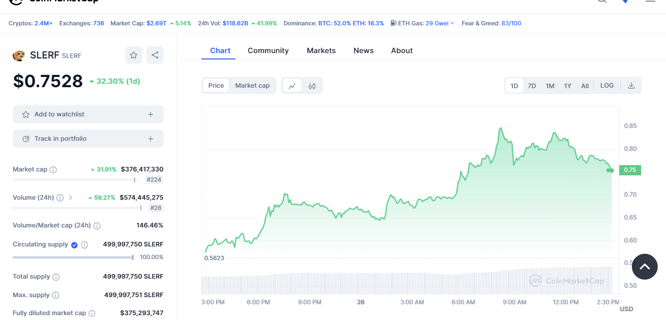The width and height of the screenshot is (666, 320).
Task: Select 1D time range
Action: pyautogui.click(x=514, y=86)
